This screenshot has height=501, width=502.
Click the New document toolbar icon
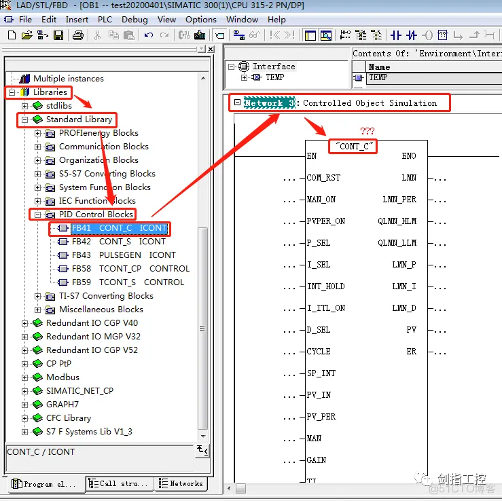click(x=12, y=35)
